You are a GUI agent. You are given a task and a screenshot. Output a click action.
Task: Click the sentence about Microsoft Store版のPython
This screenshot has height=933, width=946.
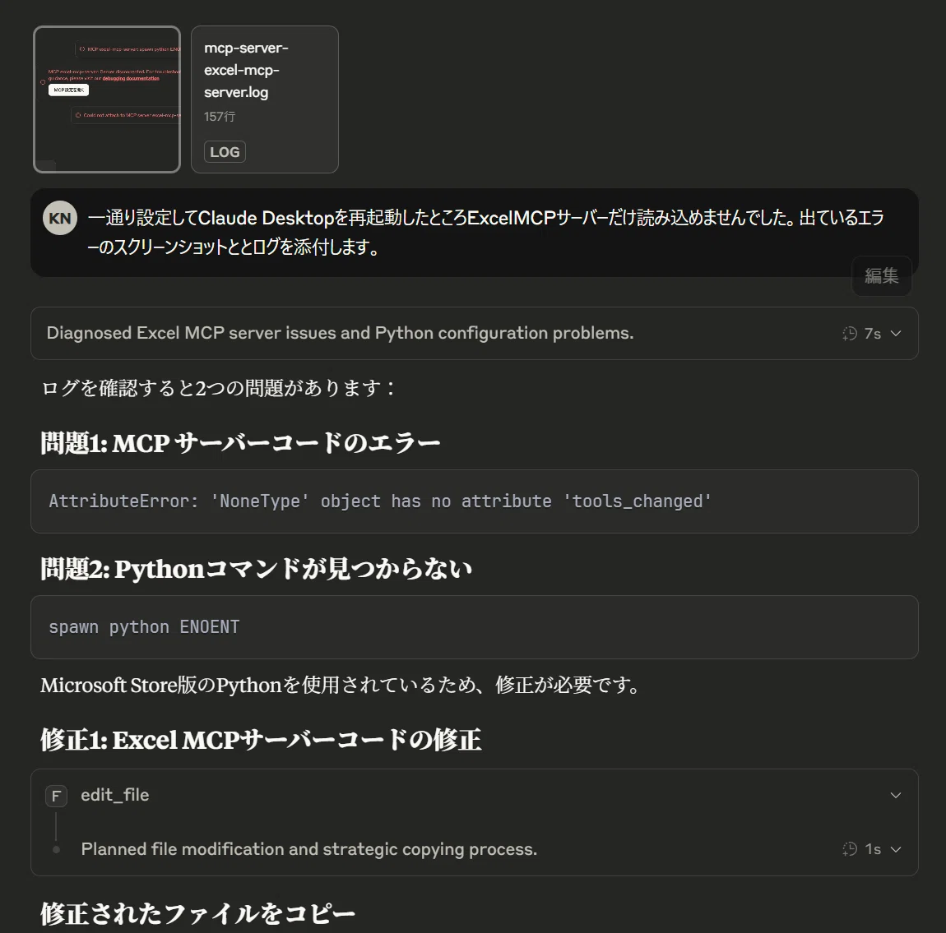(341, 686)
